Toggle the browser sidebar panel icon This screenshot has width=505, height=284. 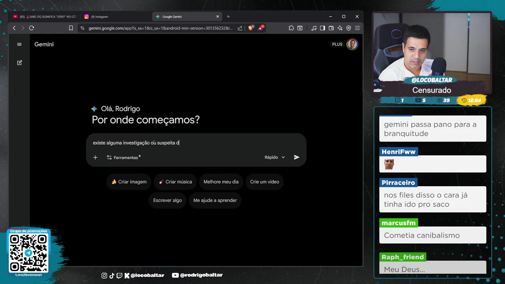322,28
